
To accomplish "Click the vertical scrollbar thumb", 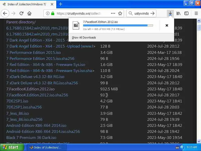I will point(199,27).
